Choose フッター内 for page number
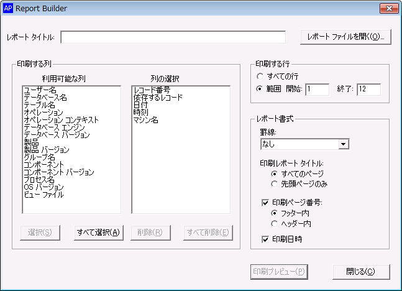Viewport: 402px width, 291px height. [275, 213]
